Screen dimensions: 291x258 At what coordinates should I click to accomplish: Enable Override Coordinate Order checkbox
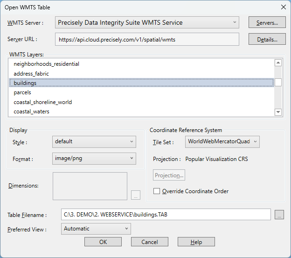(x=157, y=191)
